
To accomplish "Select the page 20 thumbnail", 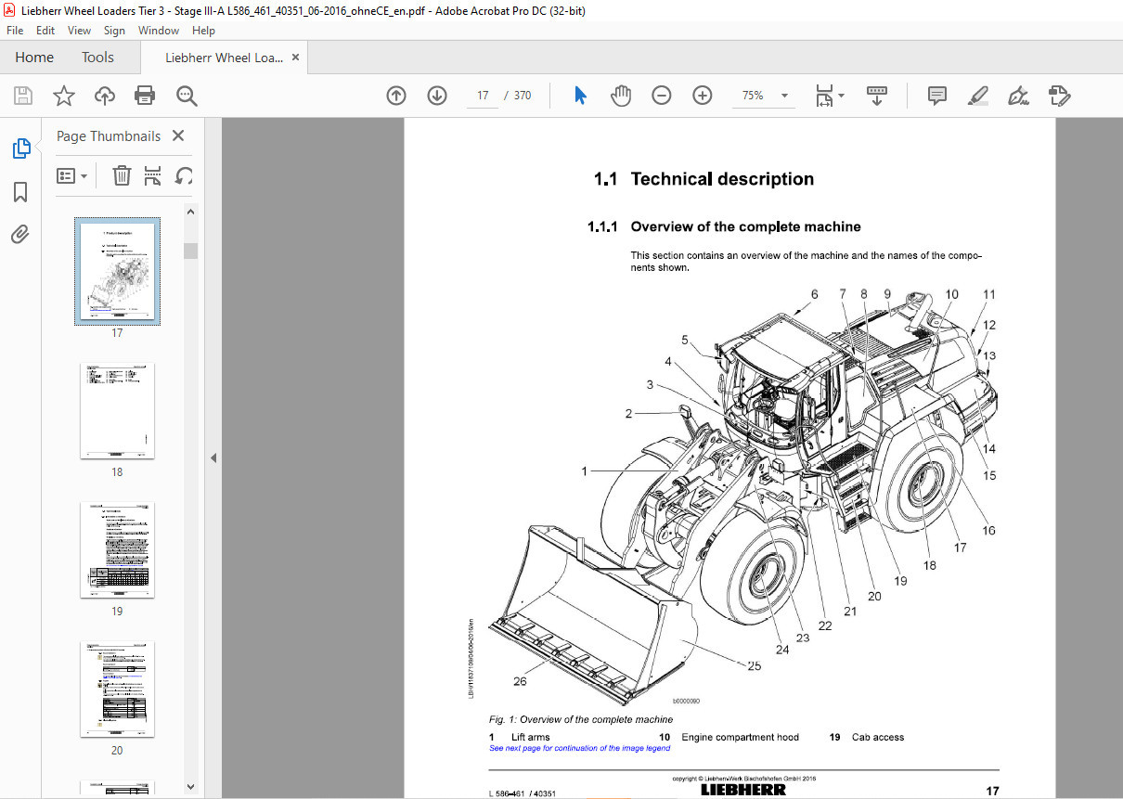I will (x=118, y=689).
